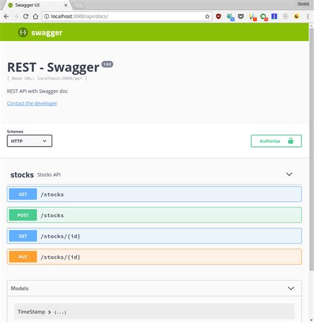
Task: Click the stocks section title
Action: point(22,175)
